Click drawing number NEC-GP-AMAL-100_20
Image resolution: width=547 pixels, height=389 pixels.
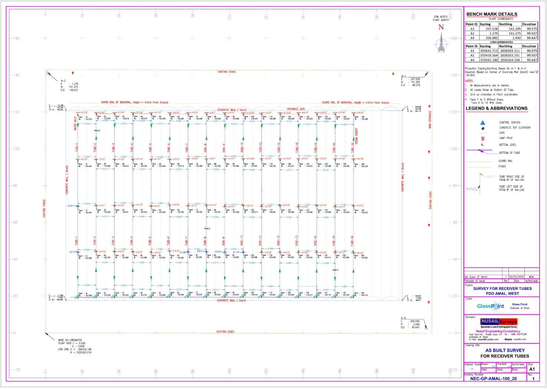(493, 379)
